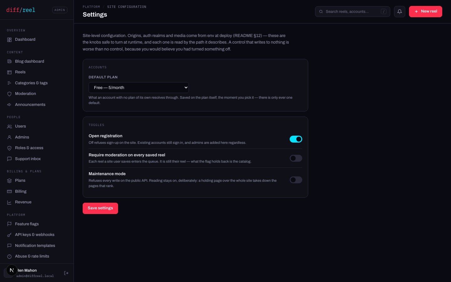
Task: Click the Billing card icon
Action: 9,191
